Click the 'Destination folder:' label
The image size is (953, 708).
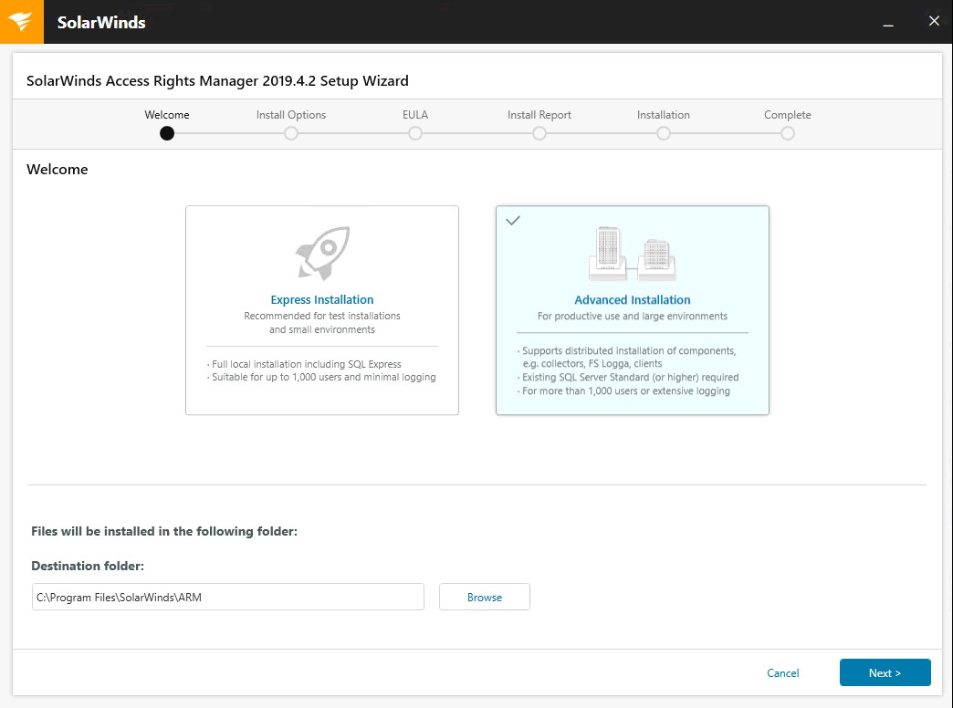click(x=88, y=566)
